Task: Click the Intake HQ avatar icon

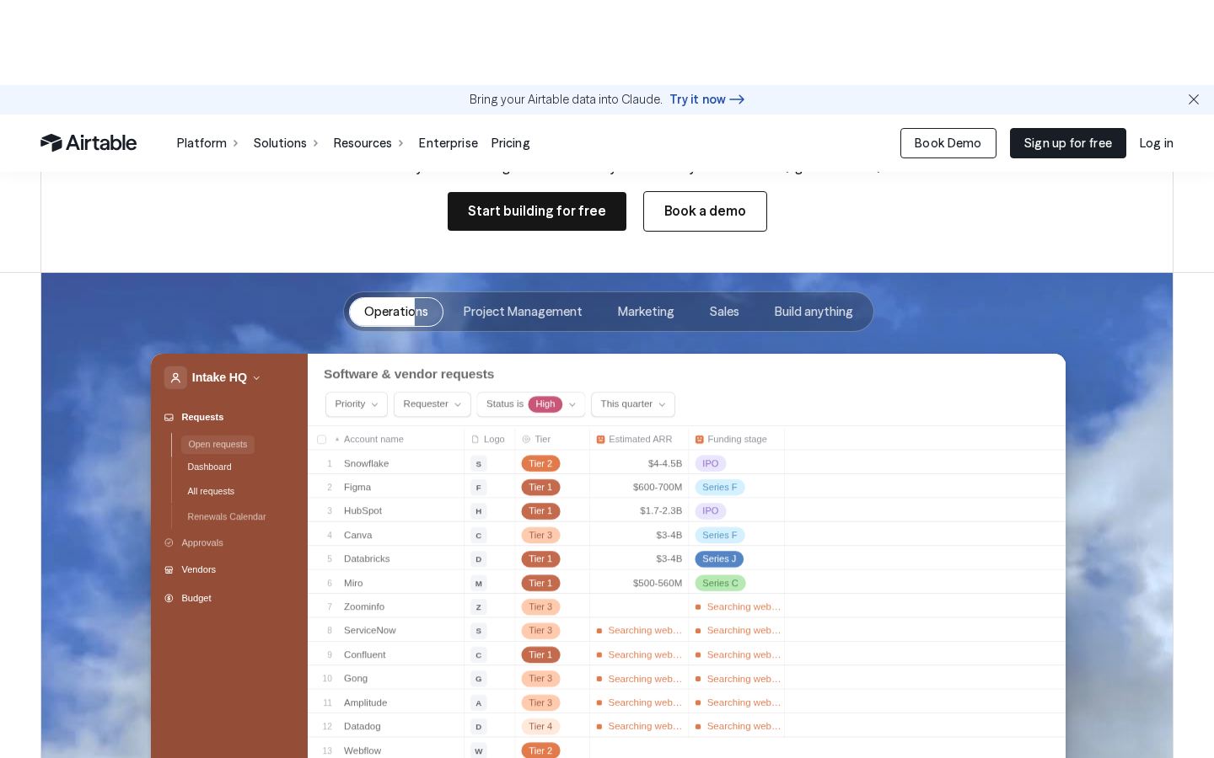Action: point(175,377)
